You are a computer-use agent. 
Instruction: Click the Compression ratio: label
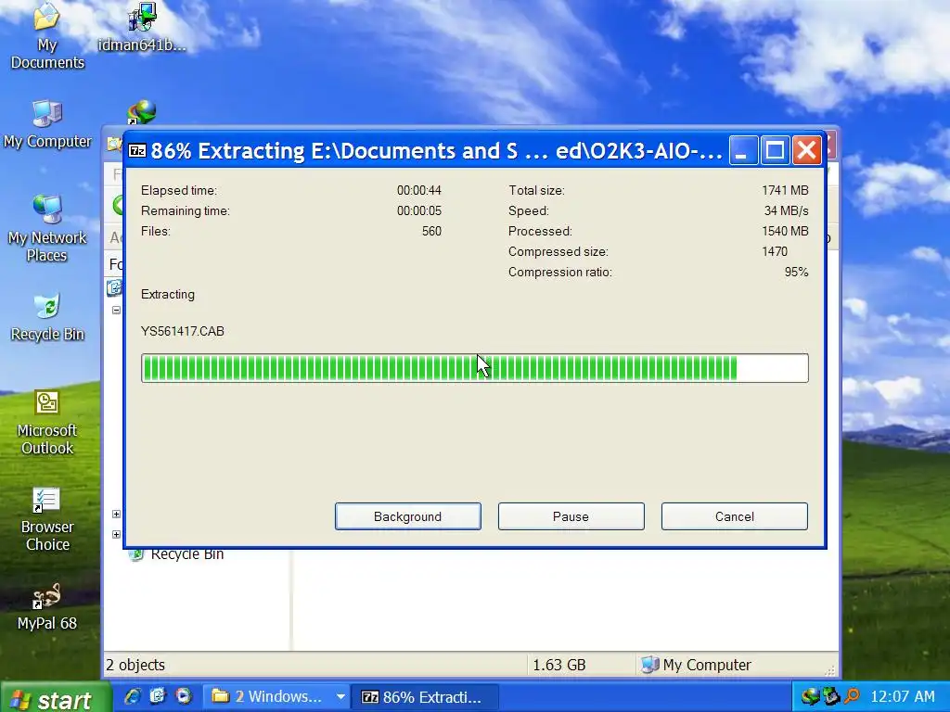[x=559, y=272]
